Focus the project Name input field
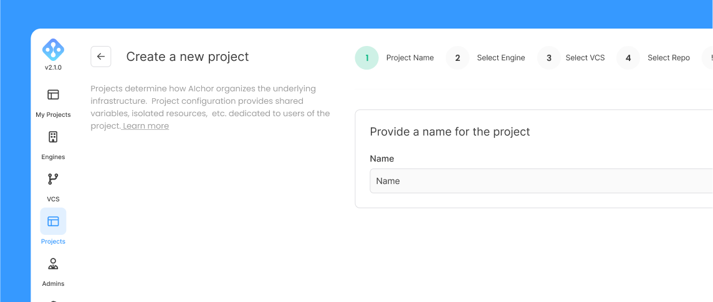The height and width of the screenshot is (302, 713). [541, 181]
